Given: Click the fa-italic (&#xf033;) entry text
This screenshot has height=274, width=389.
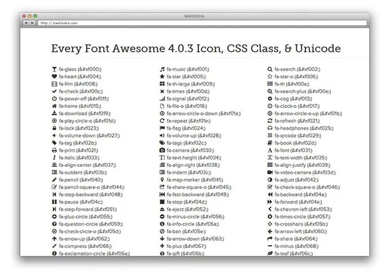Looking at the screenshot, I should coord(79,158).
